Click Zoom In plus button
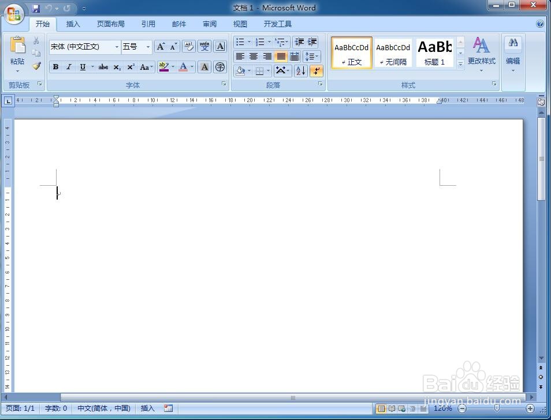551x420 pixels. (x=530, y=408)
